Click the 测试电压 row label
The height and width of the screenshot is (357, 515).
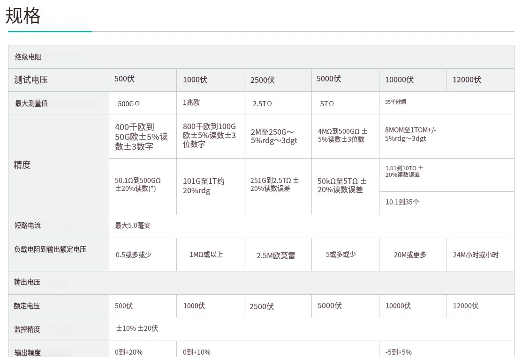pyautogui.click(x=31, y=80)
